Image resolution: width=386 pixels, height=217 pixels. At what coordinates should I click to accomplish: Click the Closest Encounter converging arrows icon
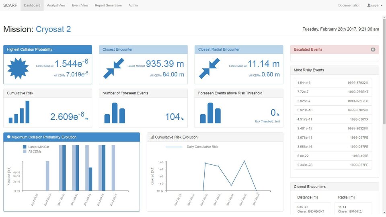(x=114, y=68)
